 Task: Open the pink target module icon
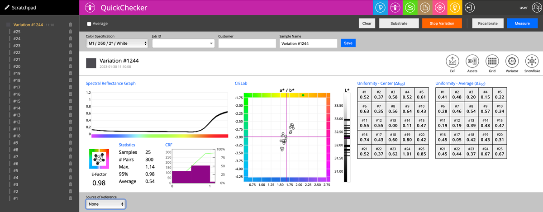440,8
